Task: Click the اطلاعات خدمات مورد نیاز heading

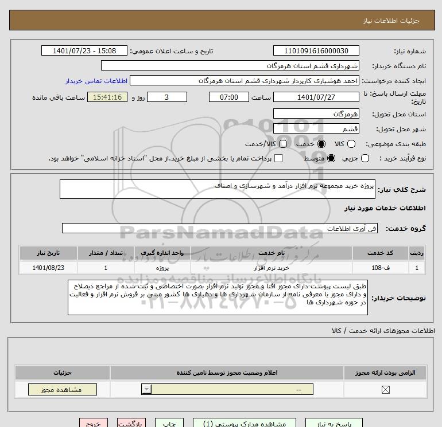Action: [x=385, y=208]
